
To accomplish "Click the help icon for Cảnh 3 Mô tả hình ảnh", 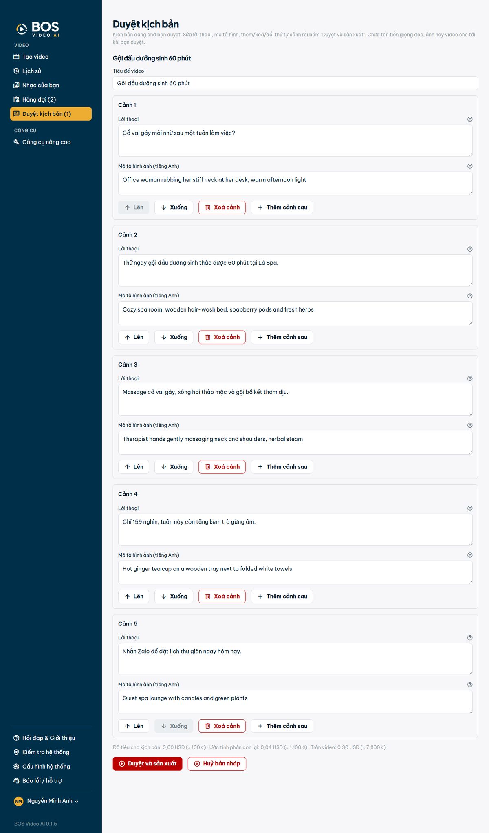I will [x=470, y=425].
